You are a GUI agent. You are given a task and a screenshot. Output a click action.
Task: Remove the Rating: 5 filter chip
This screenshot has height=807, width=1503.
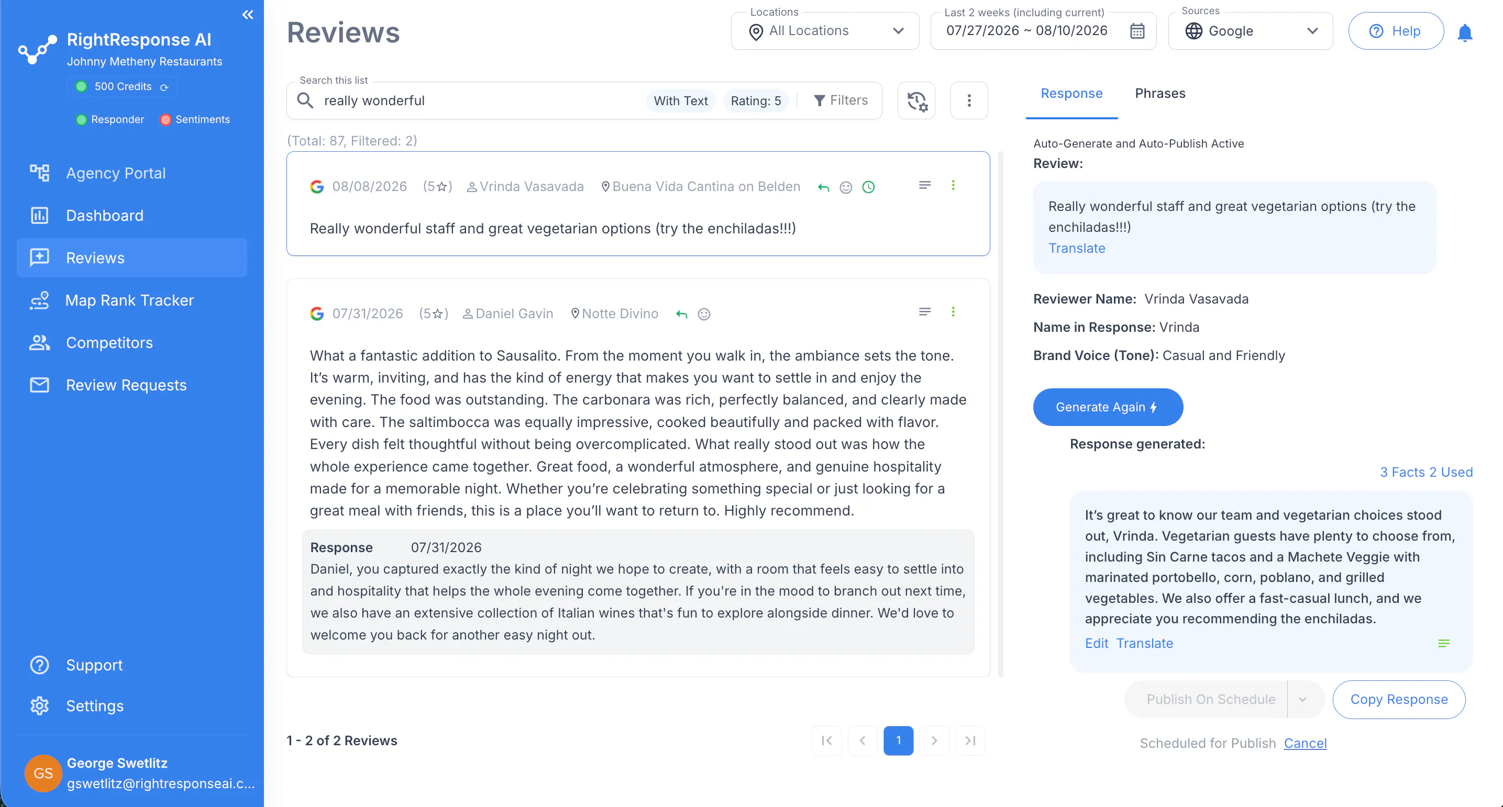(756, 101)
